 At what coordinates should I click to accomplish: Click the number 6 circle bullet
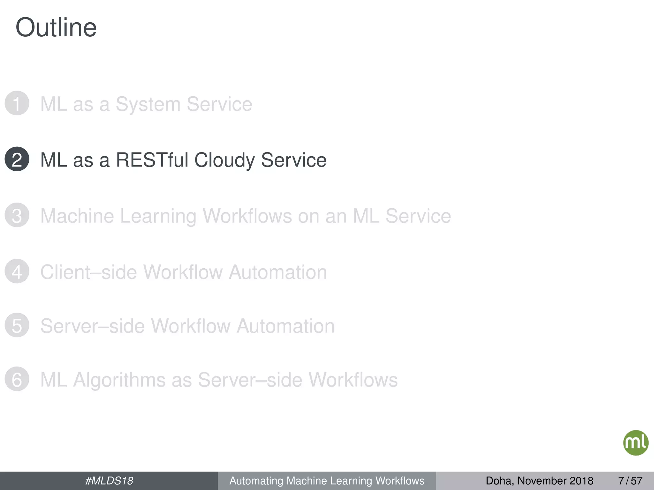coord(17,379)
